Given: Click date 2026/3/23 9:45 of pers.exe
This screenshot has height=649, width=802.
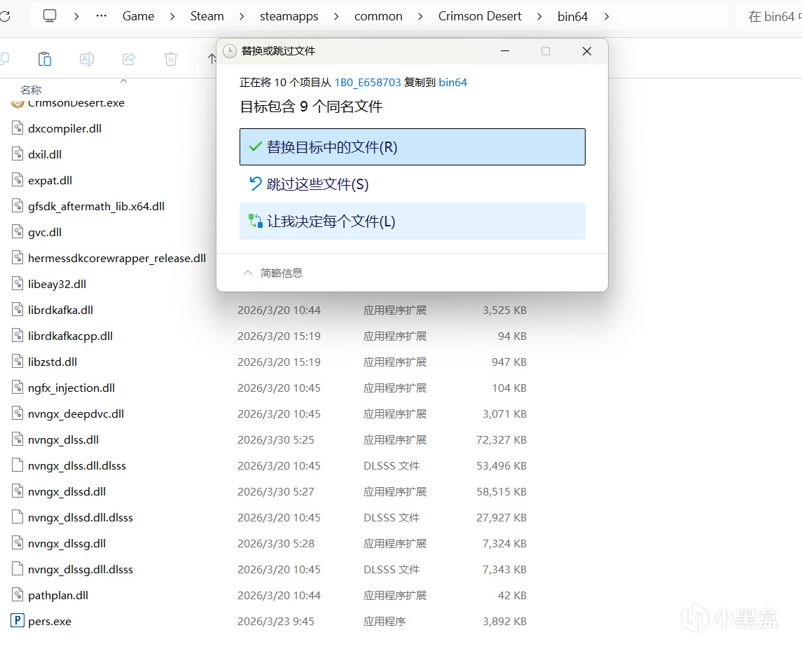Looking at the screenshot, I should (x=276, y=622).
